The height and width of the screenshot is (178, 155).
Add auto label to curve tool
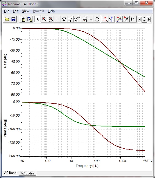coord(71,19)
